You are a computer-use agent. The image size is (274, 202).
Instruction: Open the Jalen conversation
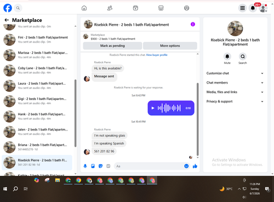[x=37, y=132]
